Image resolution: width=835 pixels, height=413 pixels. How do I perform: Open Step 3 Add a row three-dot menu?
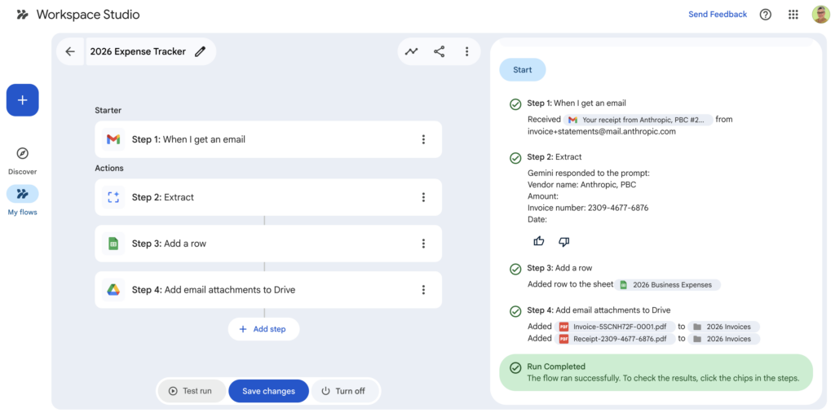[x=423, y=244]
